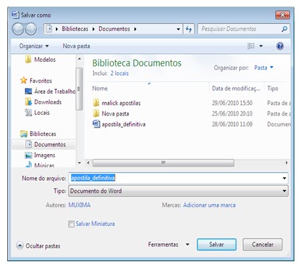Screen dimensions: 301x265
Task: Click file list horizontal scroll right arrow
Action: (x=286, y=163)
